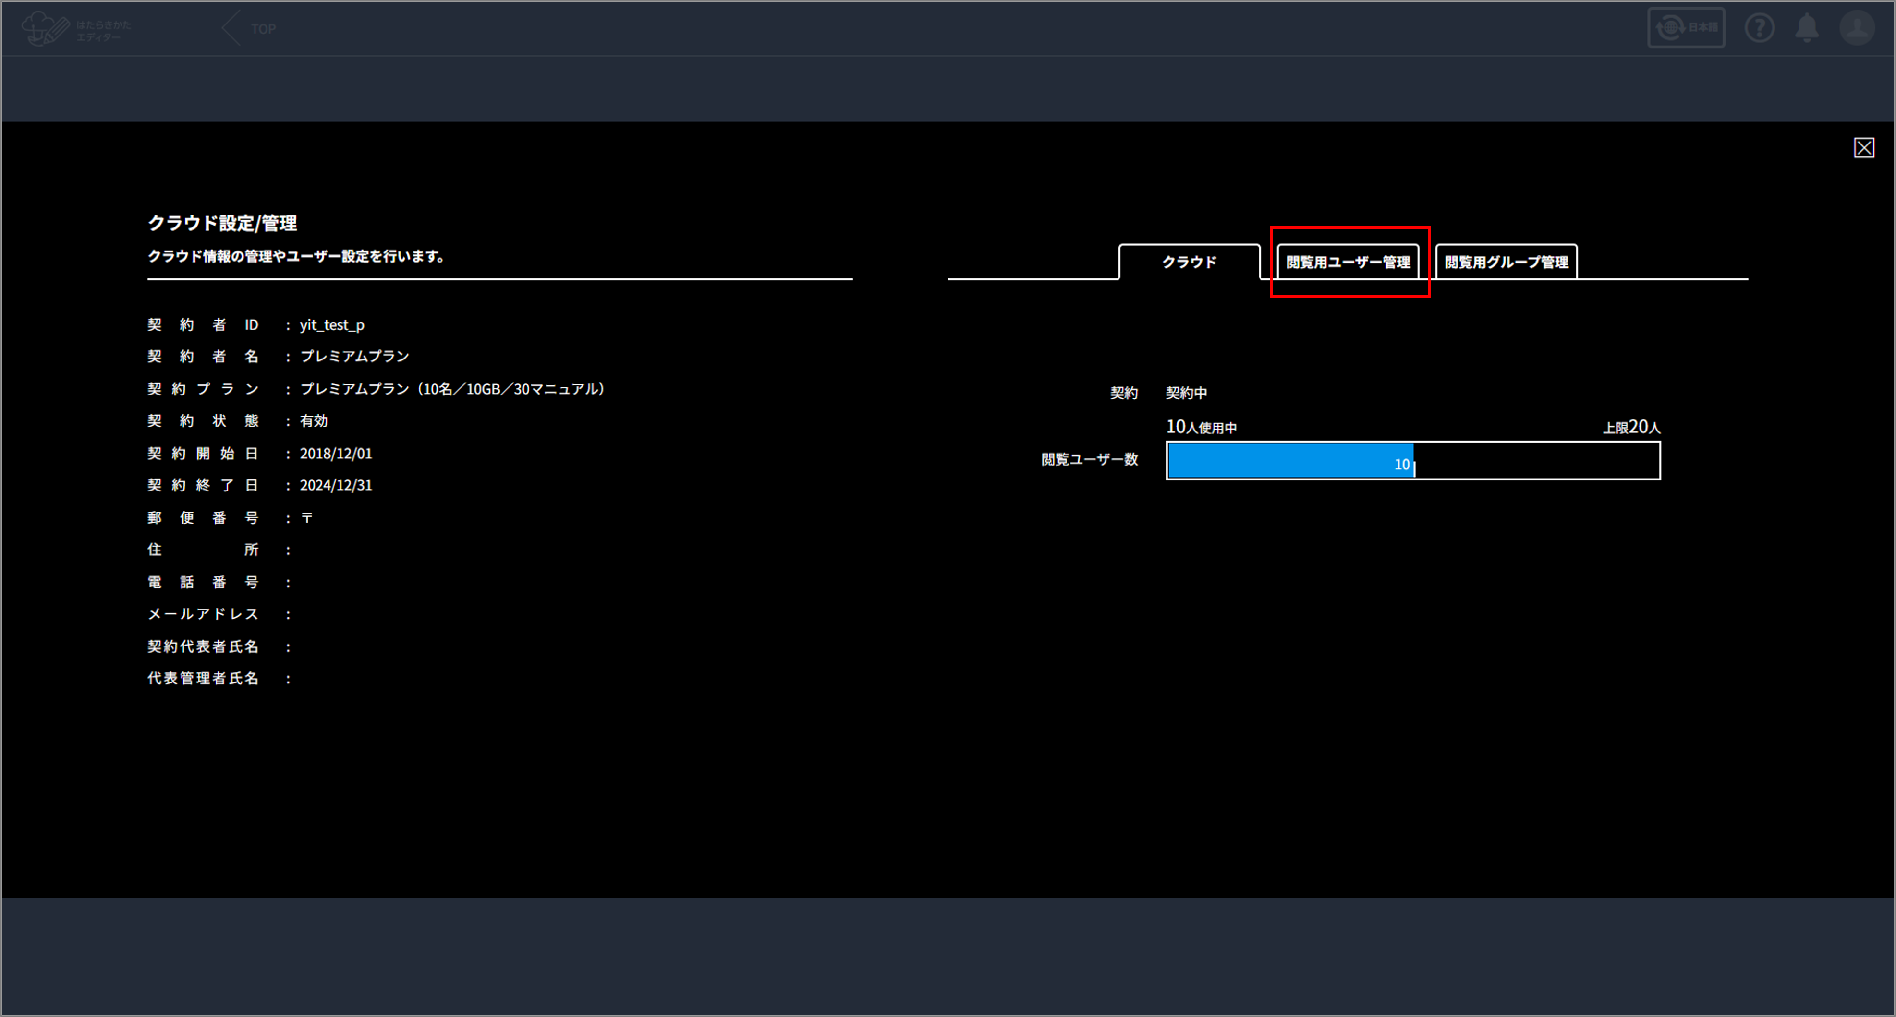
Task: Go to the TOP page link
Action: (x=263, y=29)
